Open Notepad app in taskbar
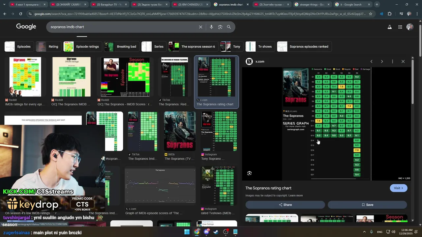Viewport: 422px width, 237px height. [235, 232]
